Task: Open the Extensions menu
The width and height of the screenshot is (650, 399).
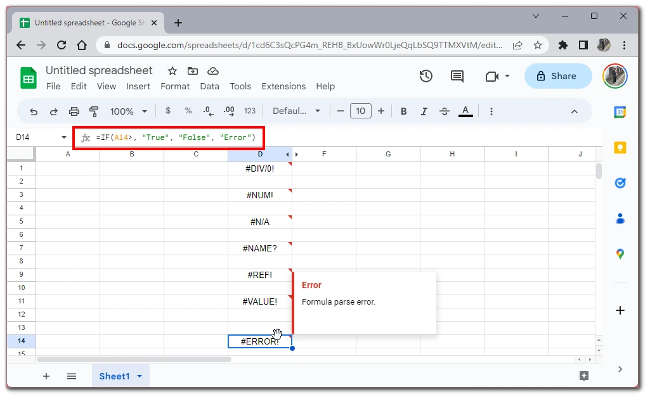Action: (x=283, y=86)
